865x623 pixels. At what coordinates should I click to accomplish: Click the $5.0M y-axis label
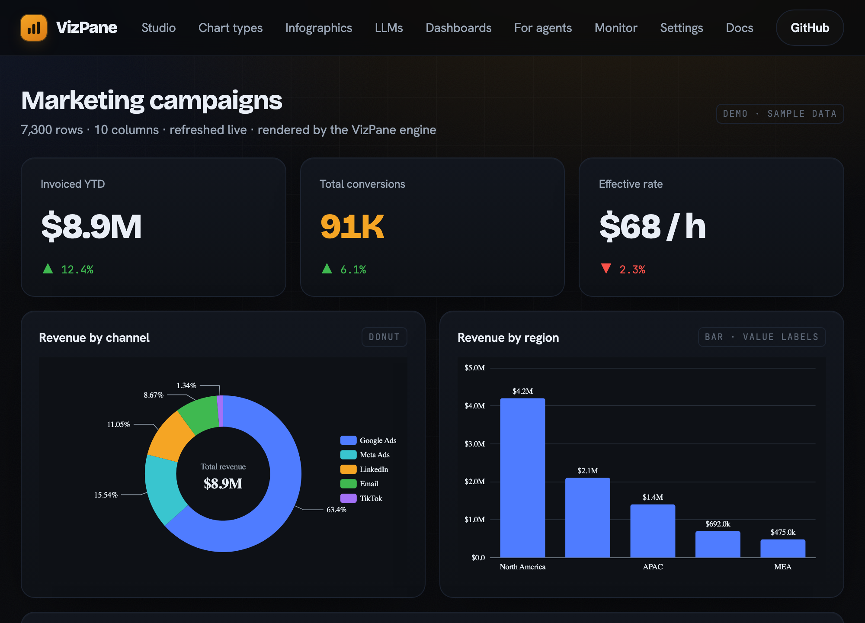pos(474,368)
